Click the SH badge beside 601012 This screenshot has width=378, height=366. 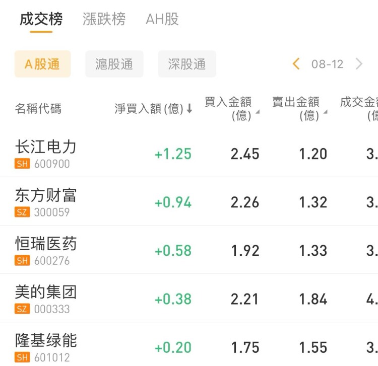22,357
